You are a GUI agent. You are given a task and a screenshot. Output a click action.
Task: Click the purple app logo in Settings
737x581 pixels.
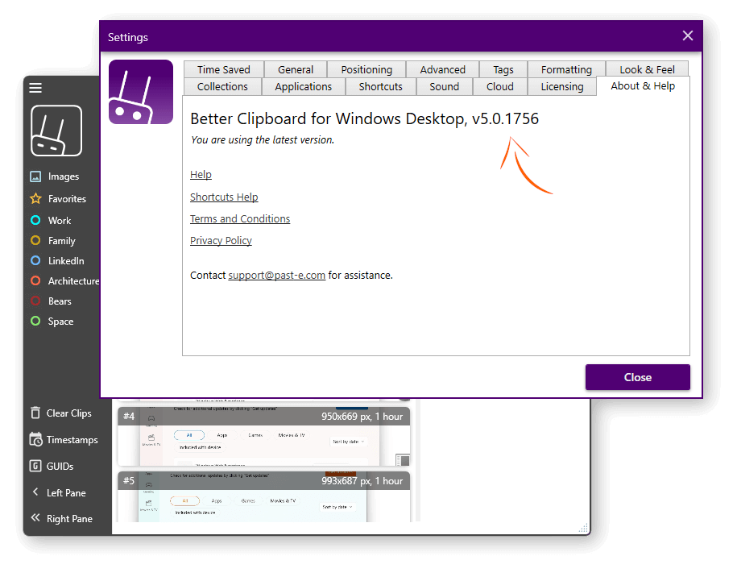(141, 92)
